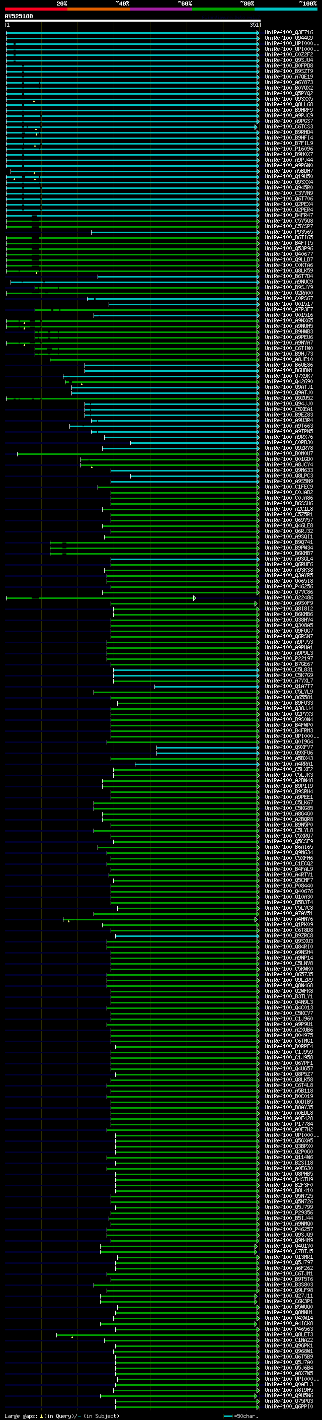Image resolution: width=322 pixels, height=1420 pixels.
Task: Select the UniRef100_P22197 label
Action: pos(289,658)
